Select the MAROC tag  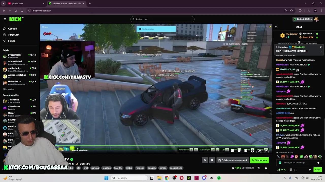point(118,168)
